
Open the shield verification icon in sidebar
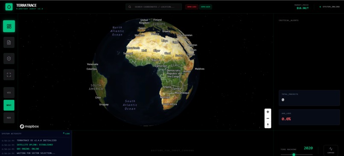(x=9, y=58)
